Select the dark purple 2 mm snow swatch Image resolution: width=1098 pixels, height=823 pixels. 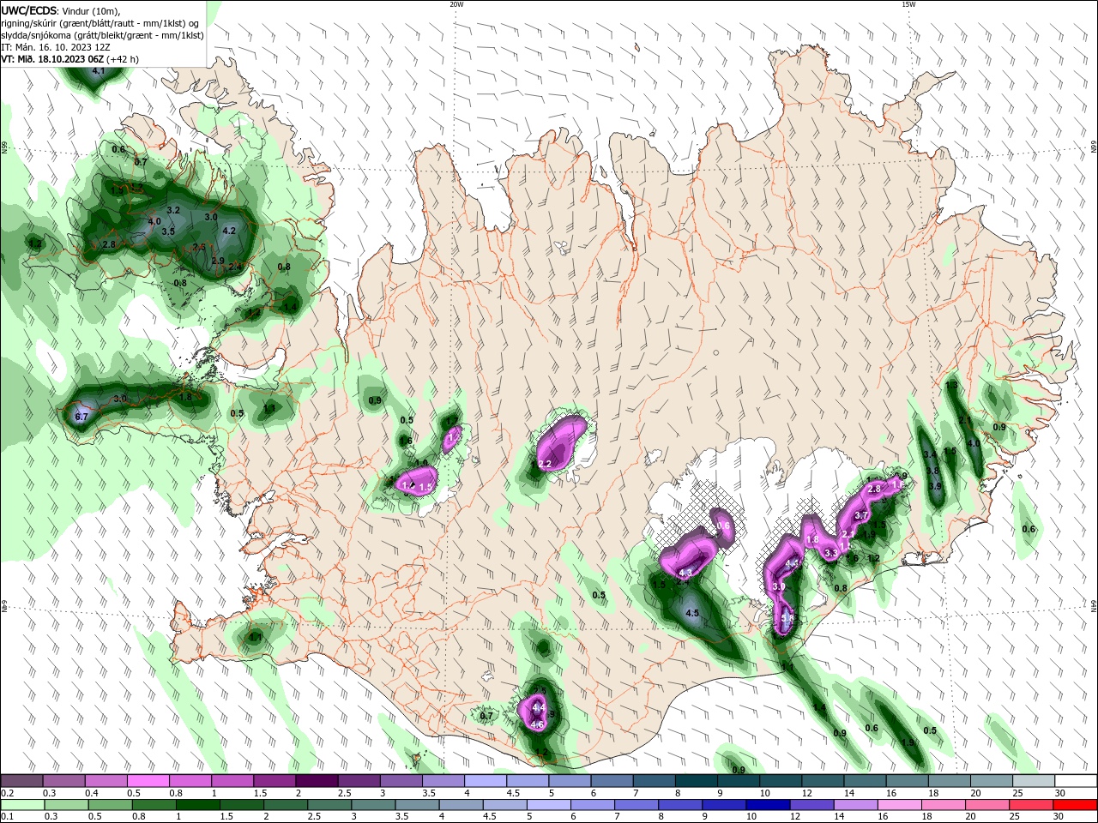click(x=317, y=781)
